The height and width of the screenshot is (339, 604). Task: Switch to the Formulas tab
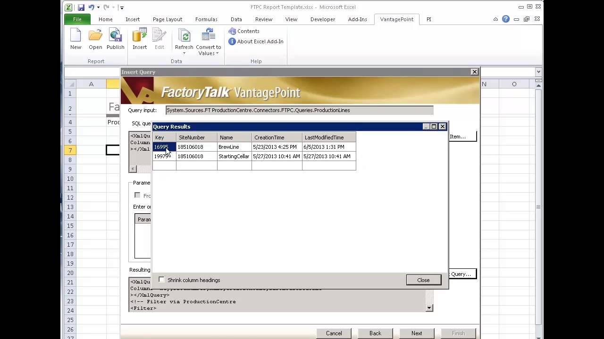click(x=206, y=19)
